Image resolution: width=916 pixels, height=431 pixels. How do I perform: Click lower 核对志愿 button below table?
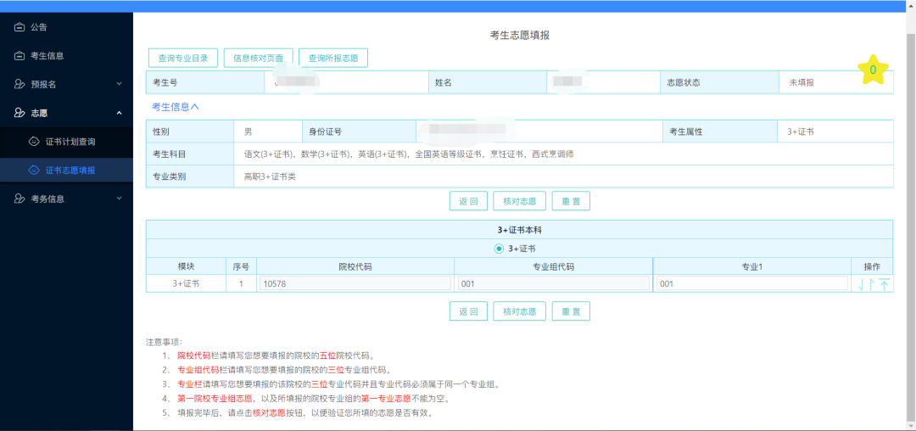[x=519, y=311]
